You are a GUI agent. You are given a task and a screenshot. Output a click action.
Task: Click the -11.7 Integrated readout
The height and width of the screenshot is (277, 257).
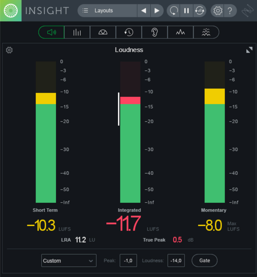[x=123, y=223]
